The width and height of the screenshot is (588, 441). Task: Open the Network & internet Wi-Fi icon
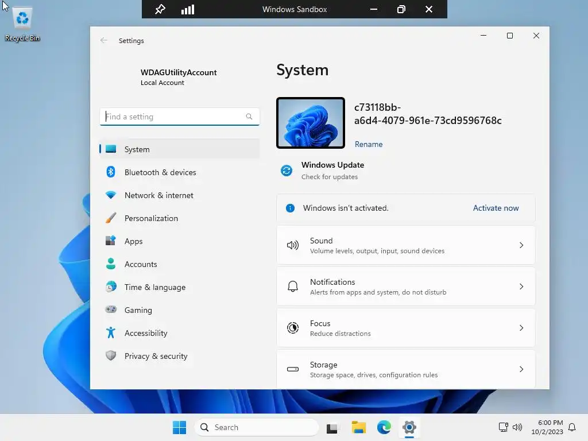tap(111, 195)
